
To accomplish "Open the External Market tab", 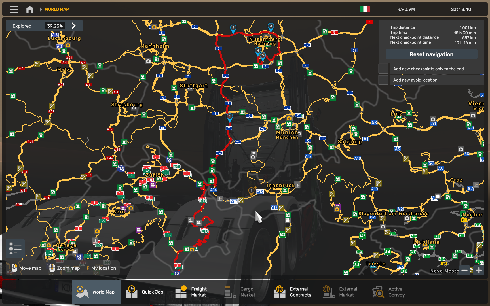I will pyautogui.click(x=343, y=292).
